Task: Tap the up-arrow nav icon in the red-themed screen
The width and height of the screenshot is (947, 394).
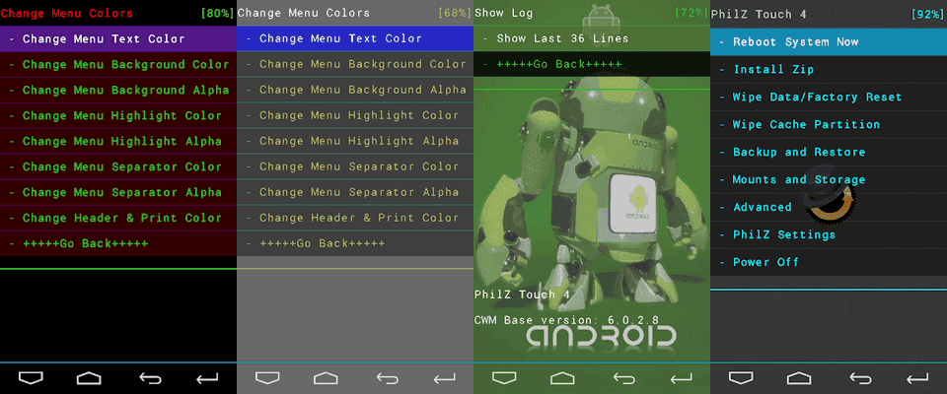Action: (x=89, y=378)
